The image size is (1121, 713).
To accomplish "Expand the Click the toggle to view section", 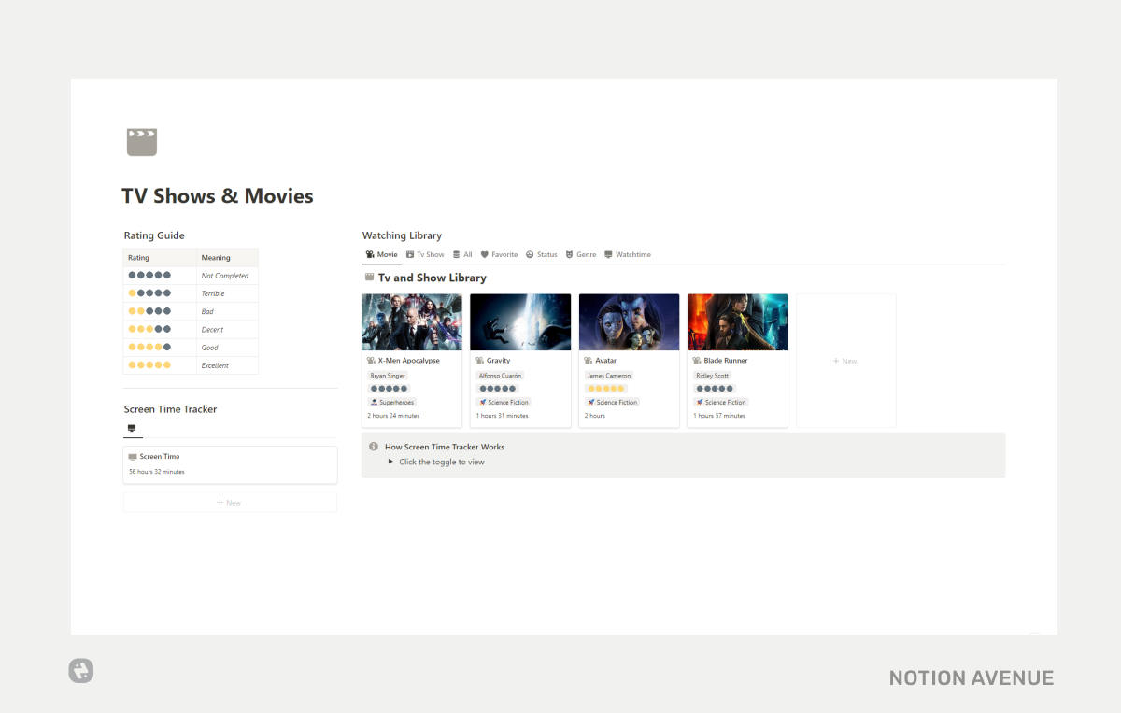I will [390, 461].
